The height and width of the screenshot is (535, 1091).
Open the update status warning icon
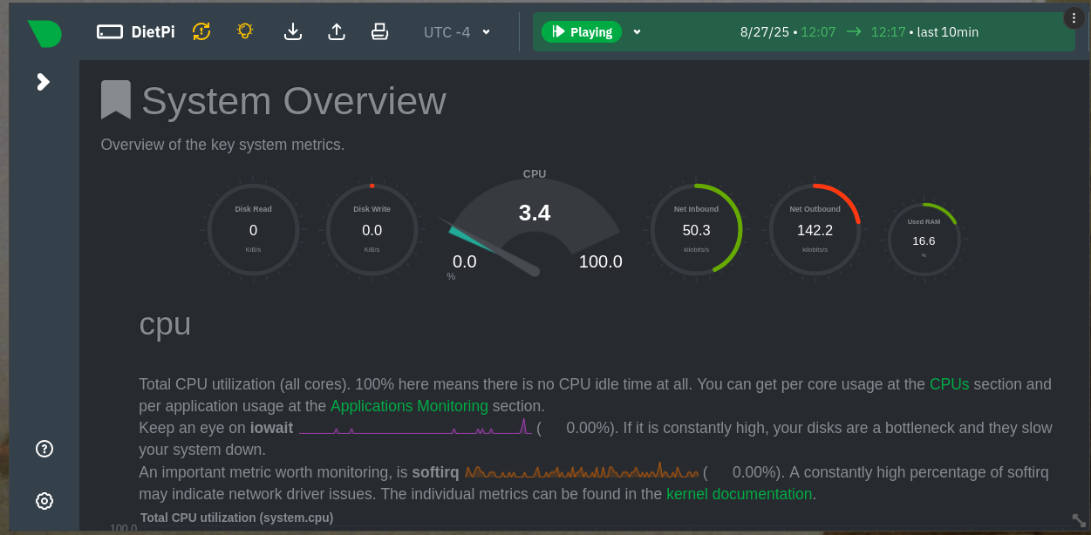point(201,31)
